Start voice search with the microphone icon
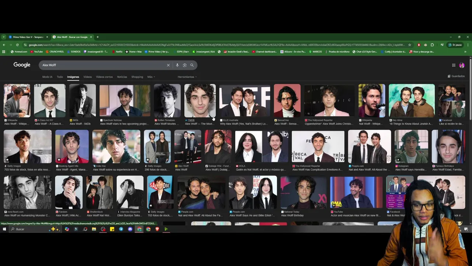 [x=177, y=65]
